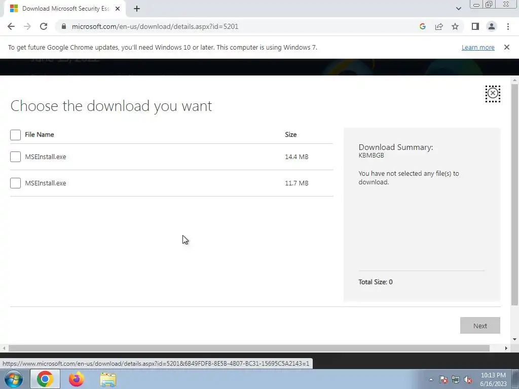Click Chrome icon in the taskbar

(45, 379)
